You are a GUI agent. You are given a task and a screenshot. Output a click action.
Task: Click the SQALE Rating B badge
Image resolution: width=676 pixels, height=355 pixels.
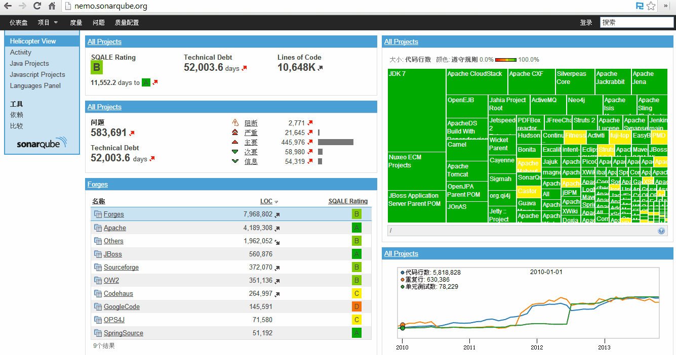[x=97, y=68]
